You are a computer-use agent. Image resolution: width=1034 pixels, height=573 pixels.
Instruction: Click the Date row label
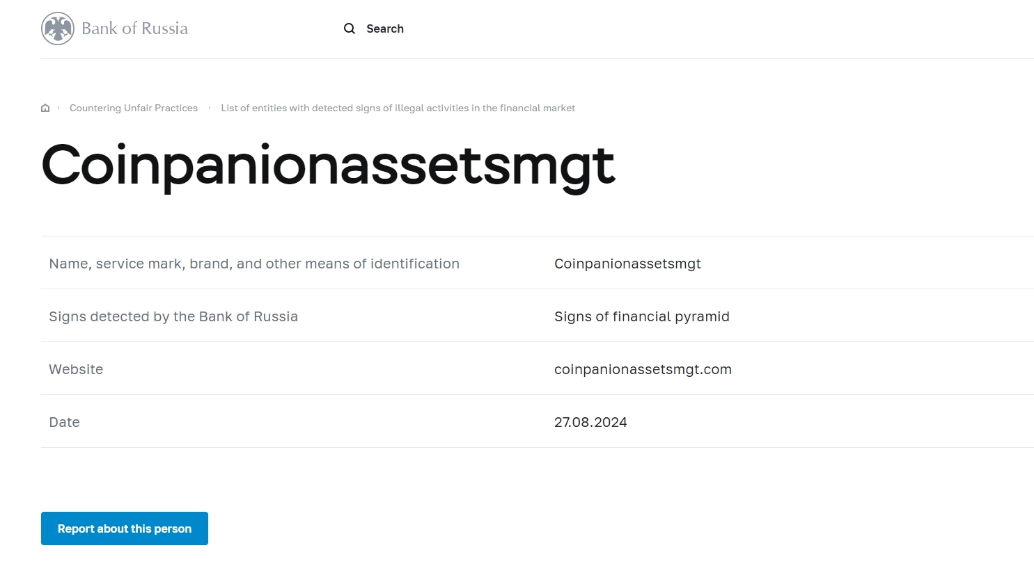tap(64, 422)
